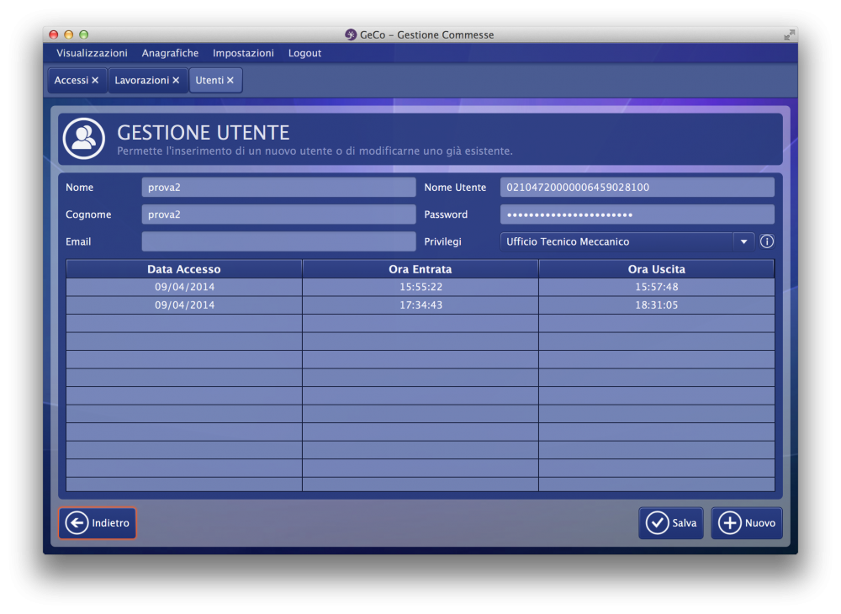Screen dimensions: 841x614
Task: Select the access row with entry 15:55:22
Action: coord(420,287)
